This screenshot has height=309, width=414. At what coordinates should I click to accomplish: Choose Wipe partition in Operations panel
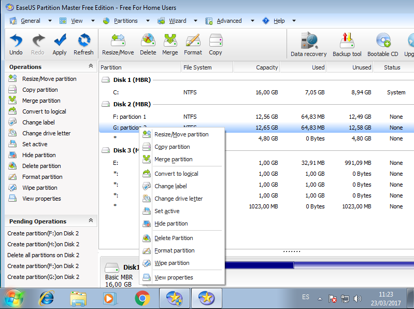click(33, 188)
